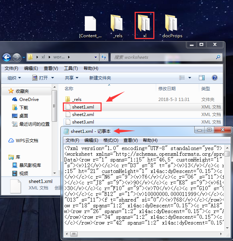Click the wor... breadcrumb in the address bar
The width and height of the screenshot is (233, 241).
tap(59, 57)
